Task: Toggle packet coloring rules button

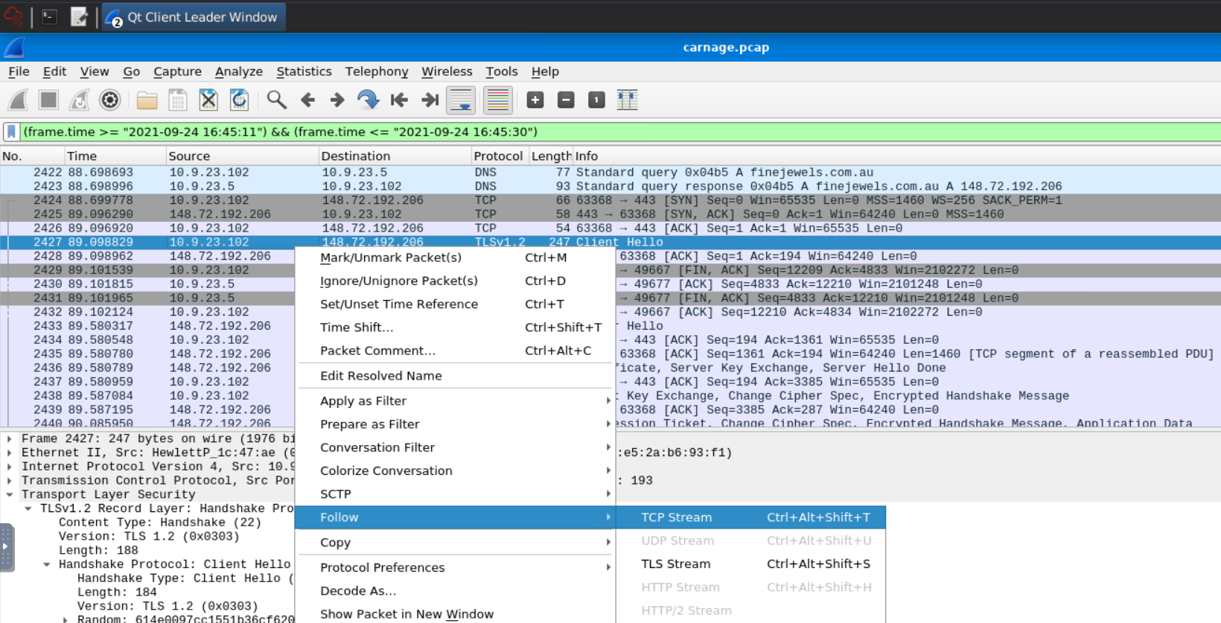Action: tap(497, 100)
